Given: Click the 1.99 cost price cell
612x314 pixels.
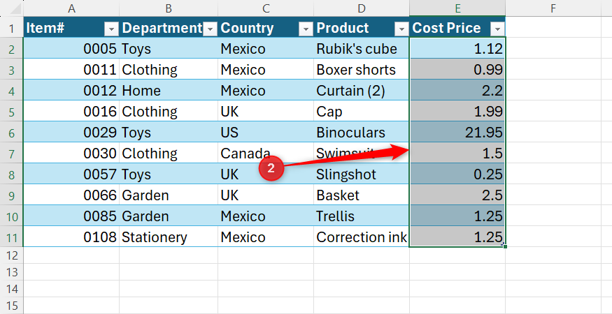Looking at the screenshot, I should pyautogui.click(x=457, y=112).
